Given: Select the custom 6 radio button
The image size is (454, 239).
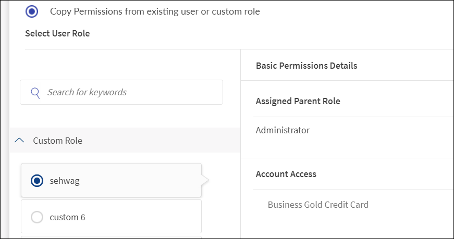Looking at the screenshot, I should coord(37,217).
